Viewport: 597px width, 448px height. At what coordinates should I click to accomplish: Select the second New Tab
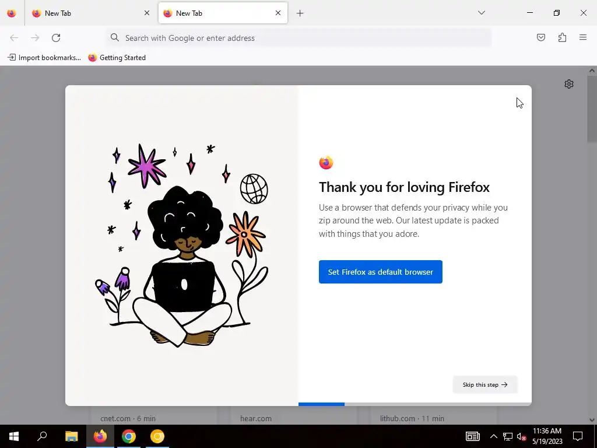coord(223,13)
